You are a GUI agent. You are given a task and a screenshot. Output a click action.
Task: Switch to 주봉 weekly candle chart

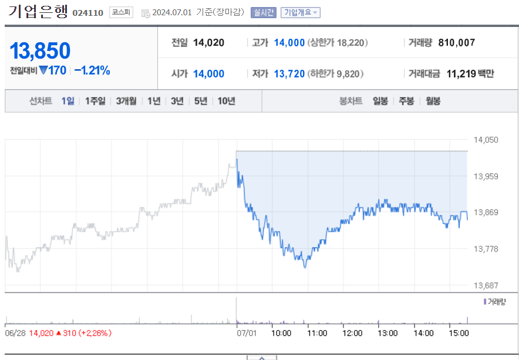pos(406,101)
